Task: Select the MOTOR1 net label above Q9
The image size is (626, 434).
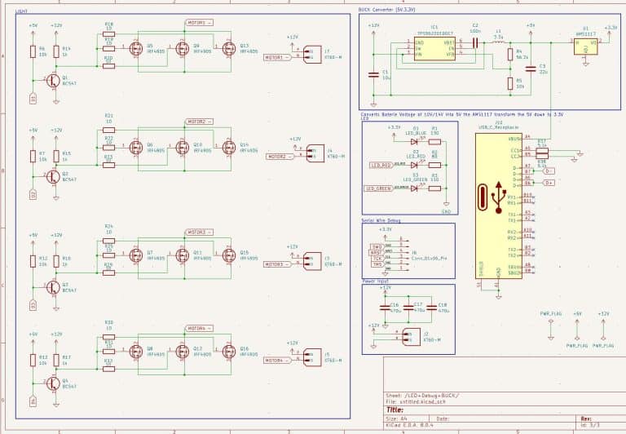Action: [200, 24]
